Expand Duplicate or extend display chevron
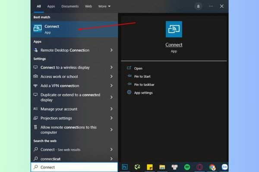This screenshot has height=172, width=259. [111, 97]
